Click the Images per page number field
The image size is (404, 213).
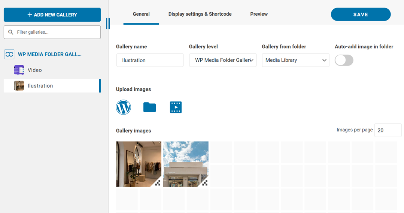(388, 130)
